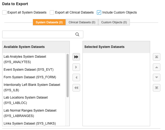This screenshot has width=165, height=130.
Task: Select the System Datasets tab
Action: pyautogui.click(x=49, y=22)
